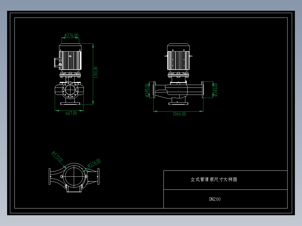The height and width of the screenshot is (226, 302).
Task: Select the right ø340.00 flange dimension
Action: tap(215, 90)
